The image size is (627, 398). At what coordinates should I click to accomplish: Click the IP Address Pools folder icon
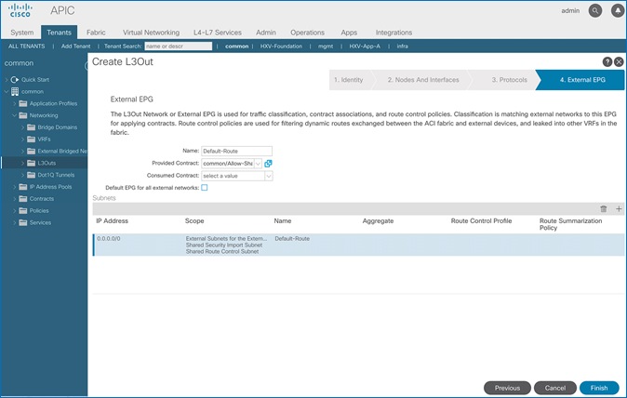click(x=23, y=187)
